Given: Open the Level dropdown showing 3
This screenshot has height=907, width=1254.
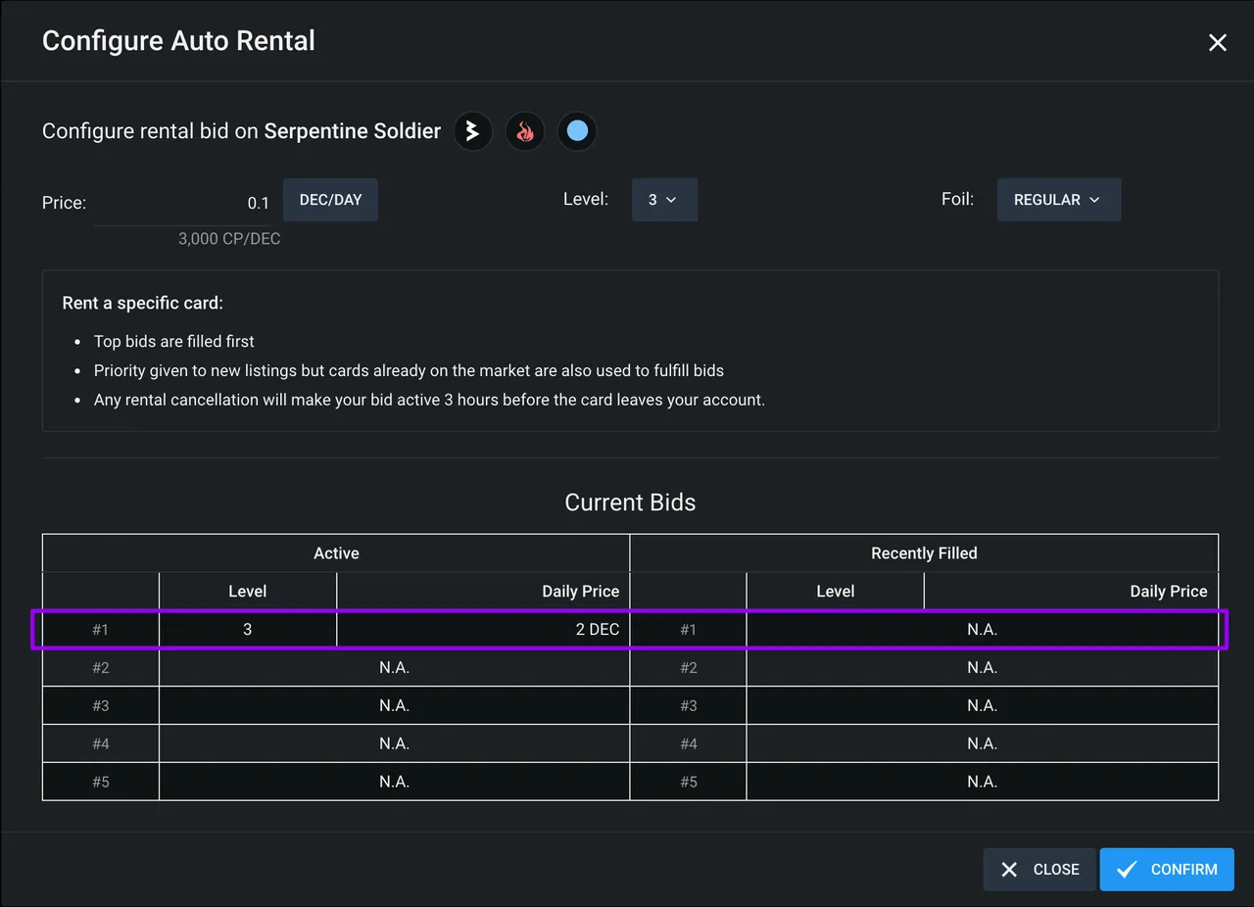Looking at the screenshot, I should pos(664,200).
